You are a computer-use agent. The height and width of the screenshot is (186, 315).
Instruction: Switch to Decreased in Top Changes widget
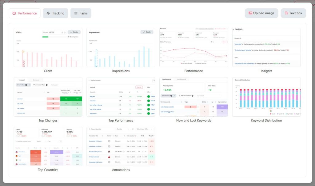[36, 79]
